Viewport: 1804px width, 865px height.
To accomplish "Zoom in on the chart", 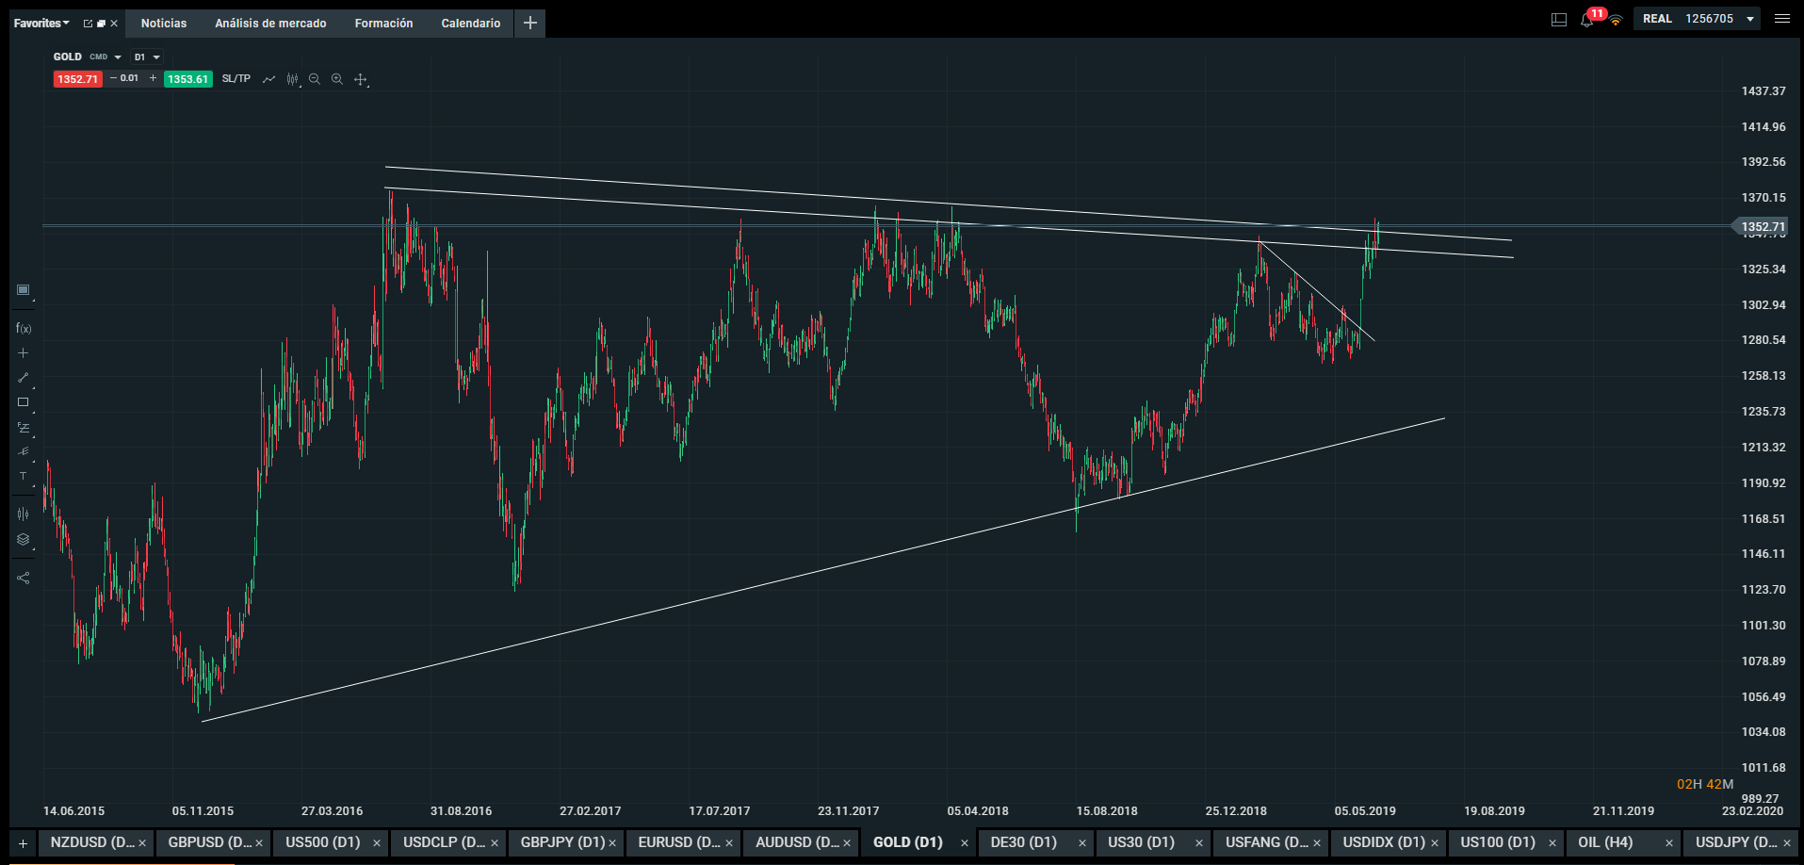I will 336,79.
